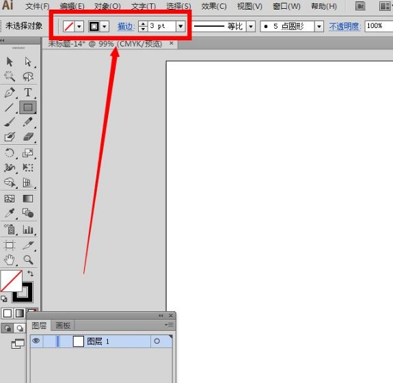Screen dimensions: 393x383
Task: Select the Eraser tool
Action: (28, 137)
